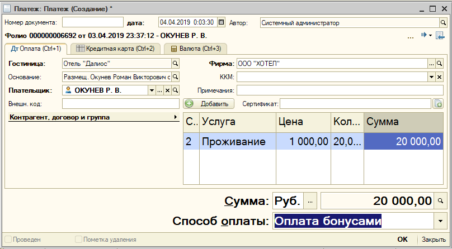Click the three-dots icon near the folio line
This screenshot has width=452, height=249.
(x=410, y=37)
